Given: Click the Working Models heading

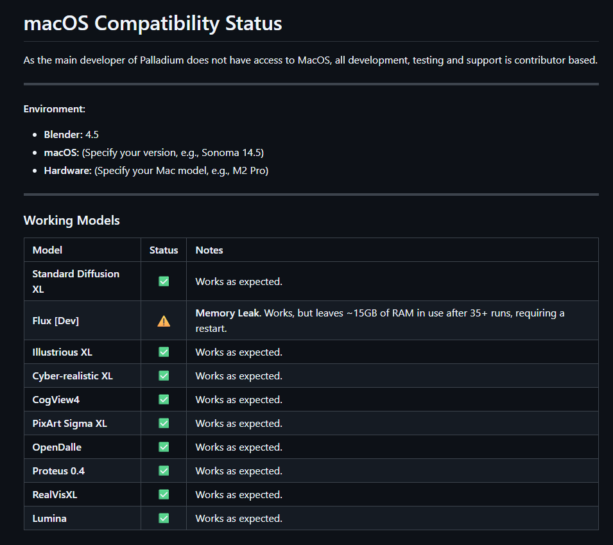Looking at the screenshot, I should pyautogui.click(x=71, y=220).
